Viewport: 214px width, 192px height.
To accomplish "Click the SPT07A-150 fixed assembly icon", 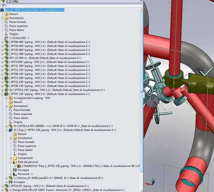I will point(6,90).
